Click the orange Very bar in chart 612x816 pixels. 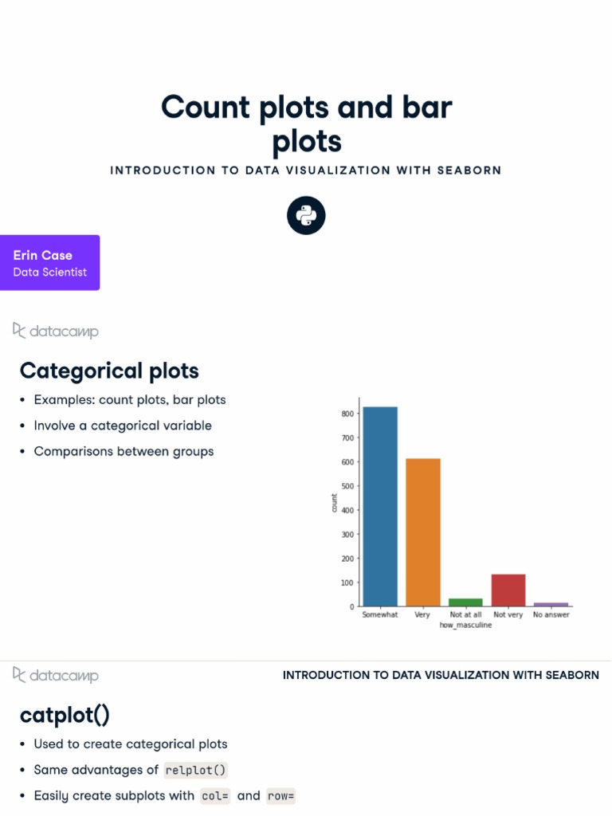coord(423,532)
